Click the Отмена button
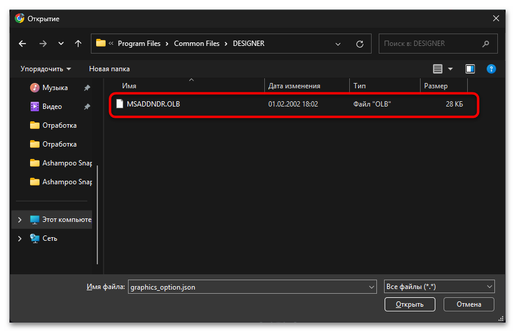The width and height of the screenshot is (515, 332). click(x=468, y=304)
